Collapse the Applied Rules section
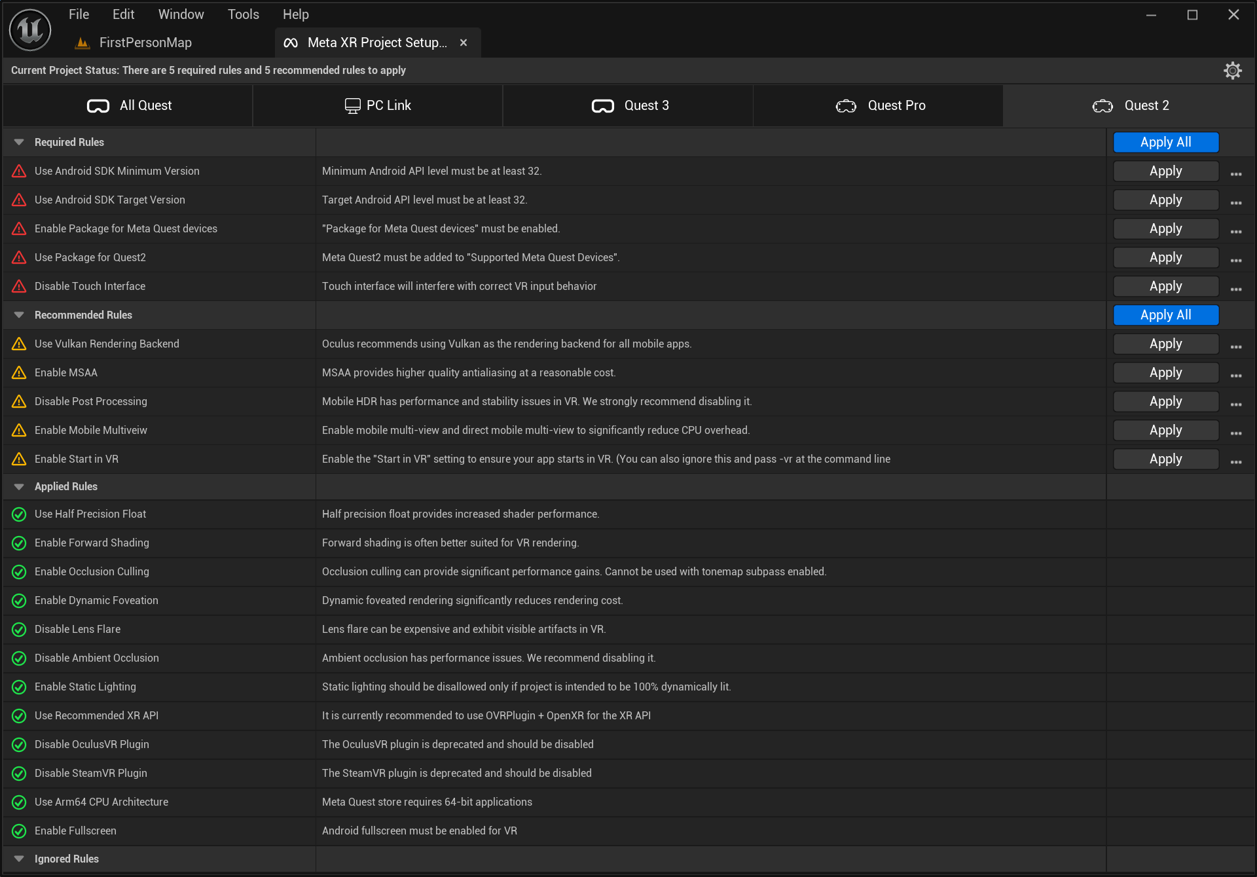This screenshot has height=877, width=1257. [18, 486]
